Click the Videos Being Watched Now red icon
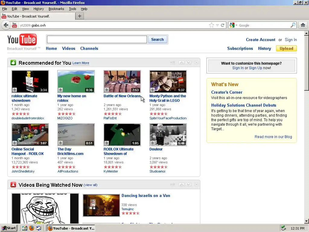Image resolution: width=309 pixels, height=232 pixels. click(13, 185)
